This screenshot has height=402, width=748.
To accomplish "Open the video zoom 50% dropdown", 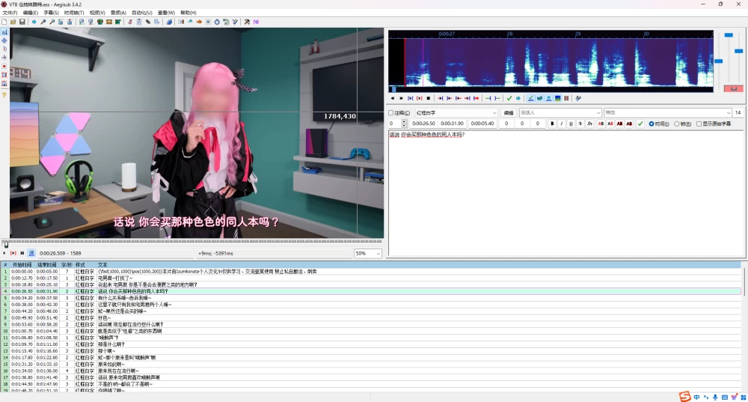I will pyautogui.click(x=367, y=253).
